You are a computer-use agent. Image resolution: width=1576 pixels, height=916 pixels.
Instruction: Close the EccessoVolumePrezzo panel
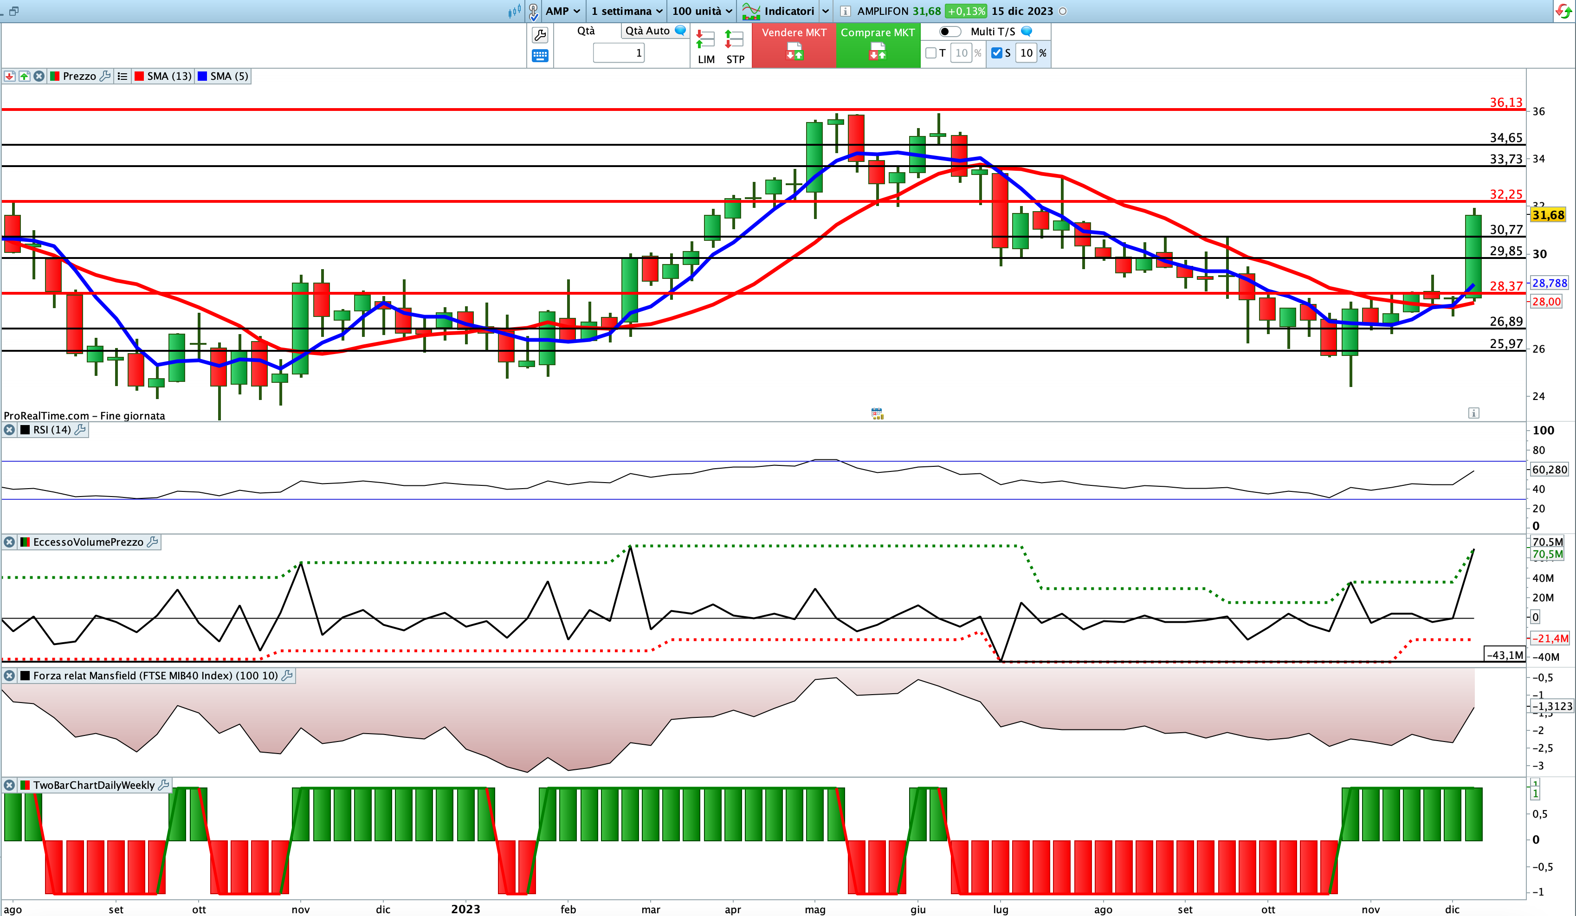coord(9,542)
